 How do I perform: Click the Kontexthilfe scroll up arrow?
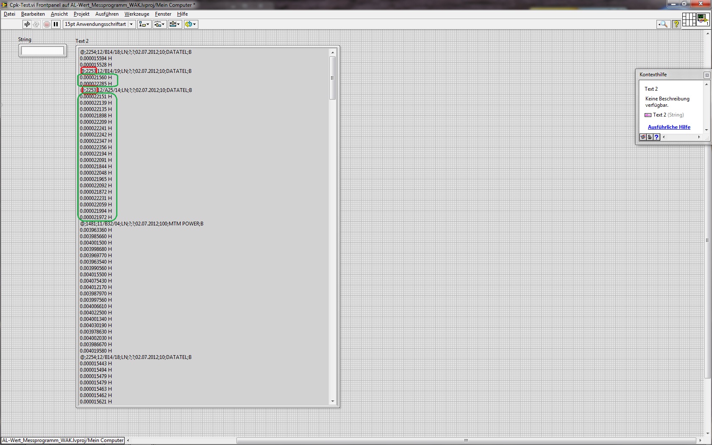tap(706, 84)
